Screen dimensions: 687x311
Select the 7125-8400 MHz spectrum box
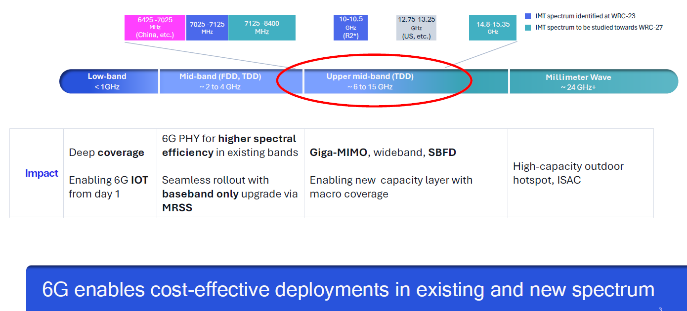262,28
